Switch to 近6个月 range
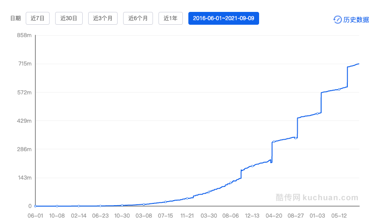379x224 pixels. click(x=138, y=18)
